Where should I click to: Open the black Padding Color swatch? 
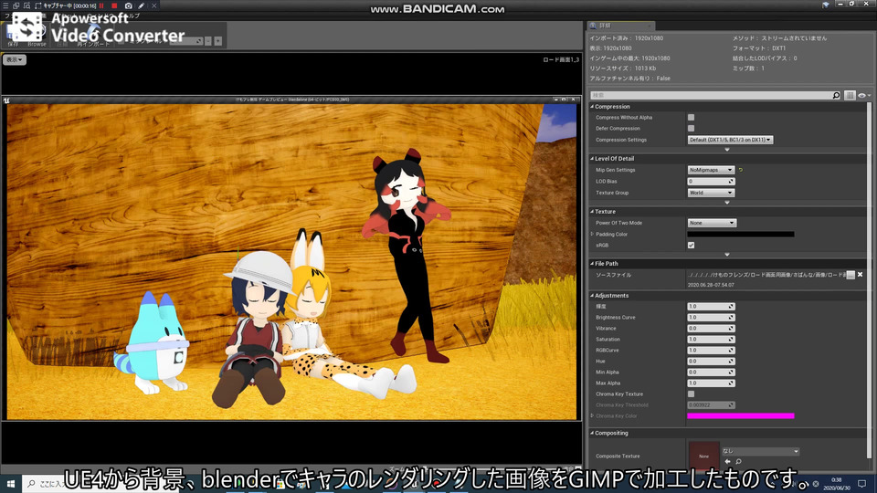point(741,235)
